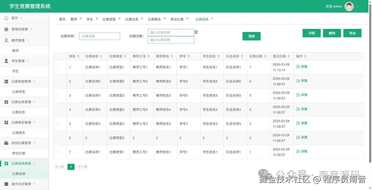Image resolution: width=372 pixels, height=190 pixels.
Task: Click the icon beside 操作日志管理
Action: [x=7, y=184]
